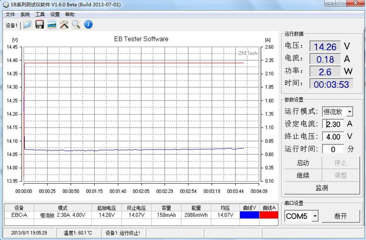Disconnect serial port with 断开 button

click(x=341, y=216)
